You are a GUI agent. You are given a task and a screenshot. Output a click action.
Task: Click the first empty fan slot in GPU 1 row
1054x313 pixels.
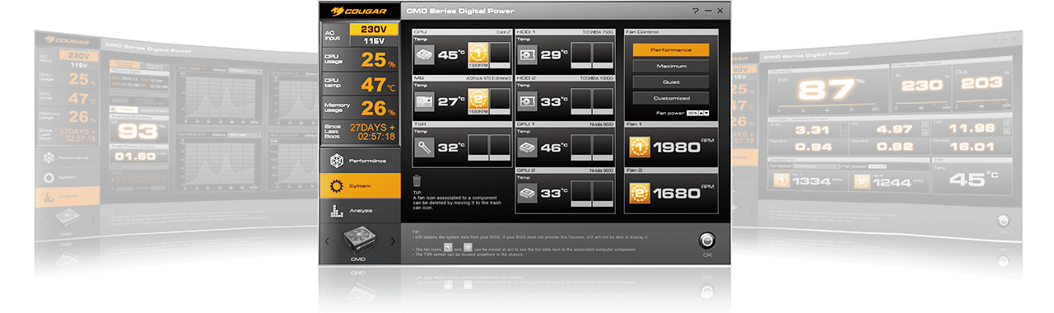click(581, 147)
